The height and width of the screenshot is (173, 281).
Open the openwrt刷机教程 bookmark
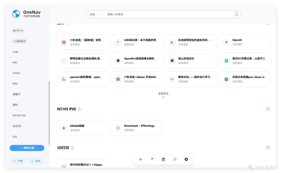click(82, 79)
